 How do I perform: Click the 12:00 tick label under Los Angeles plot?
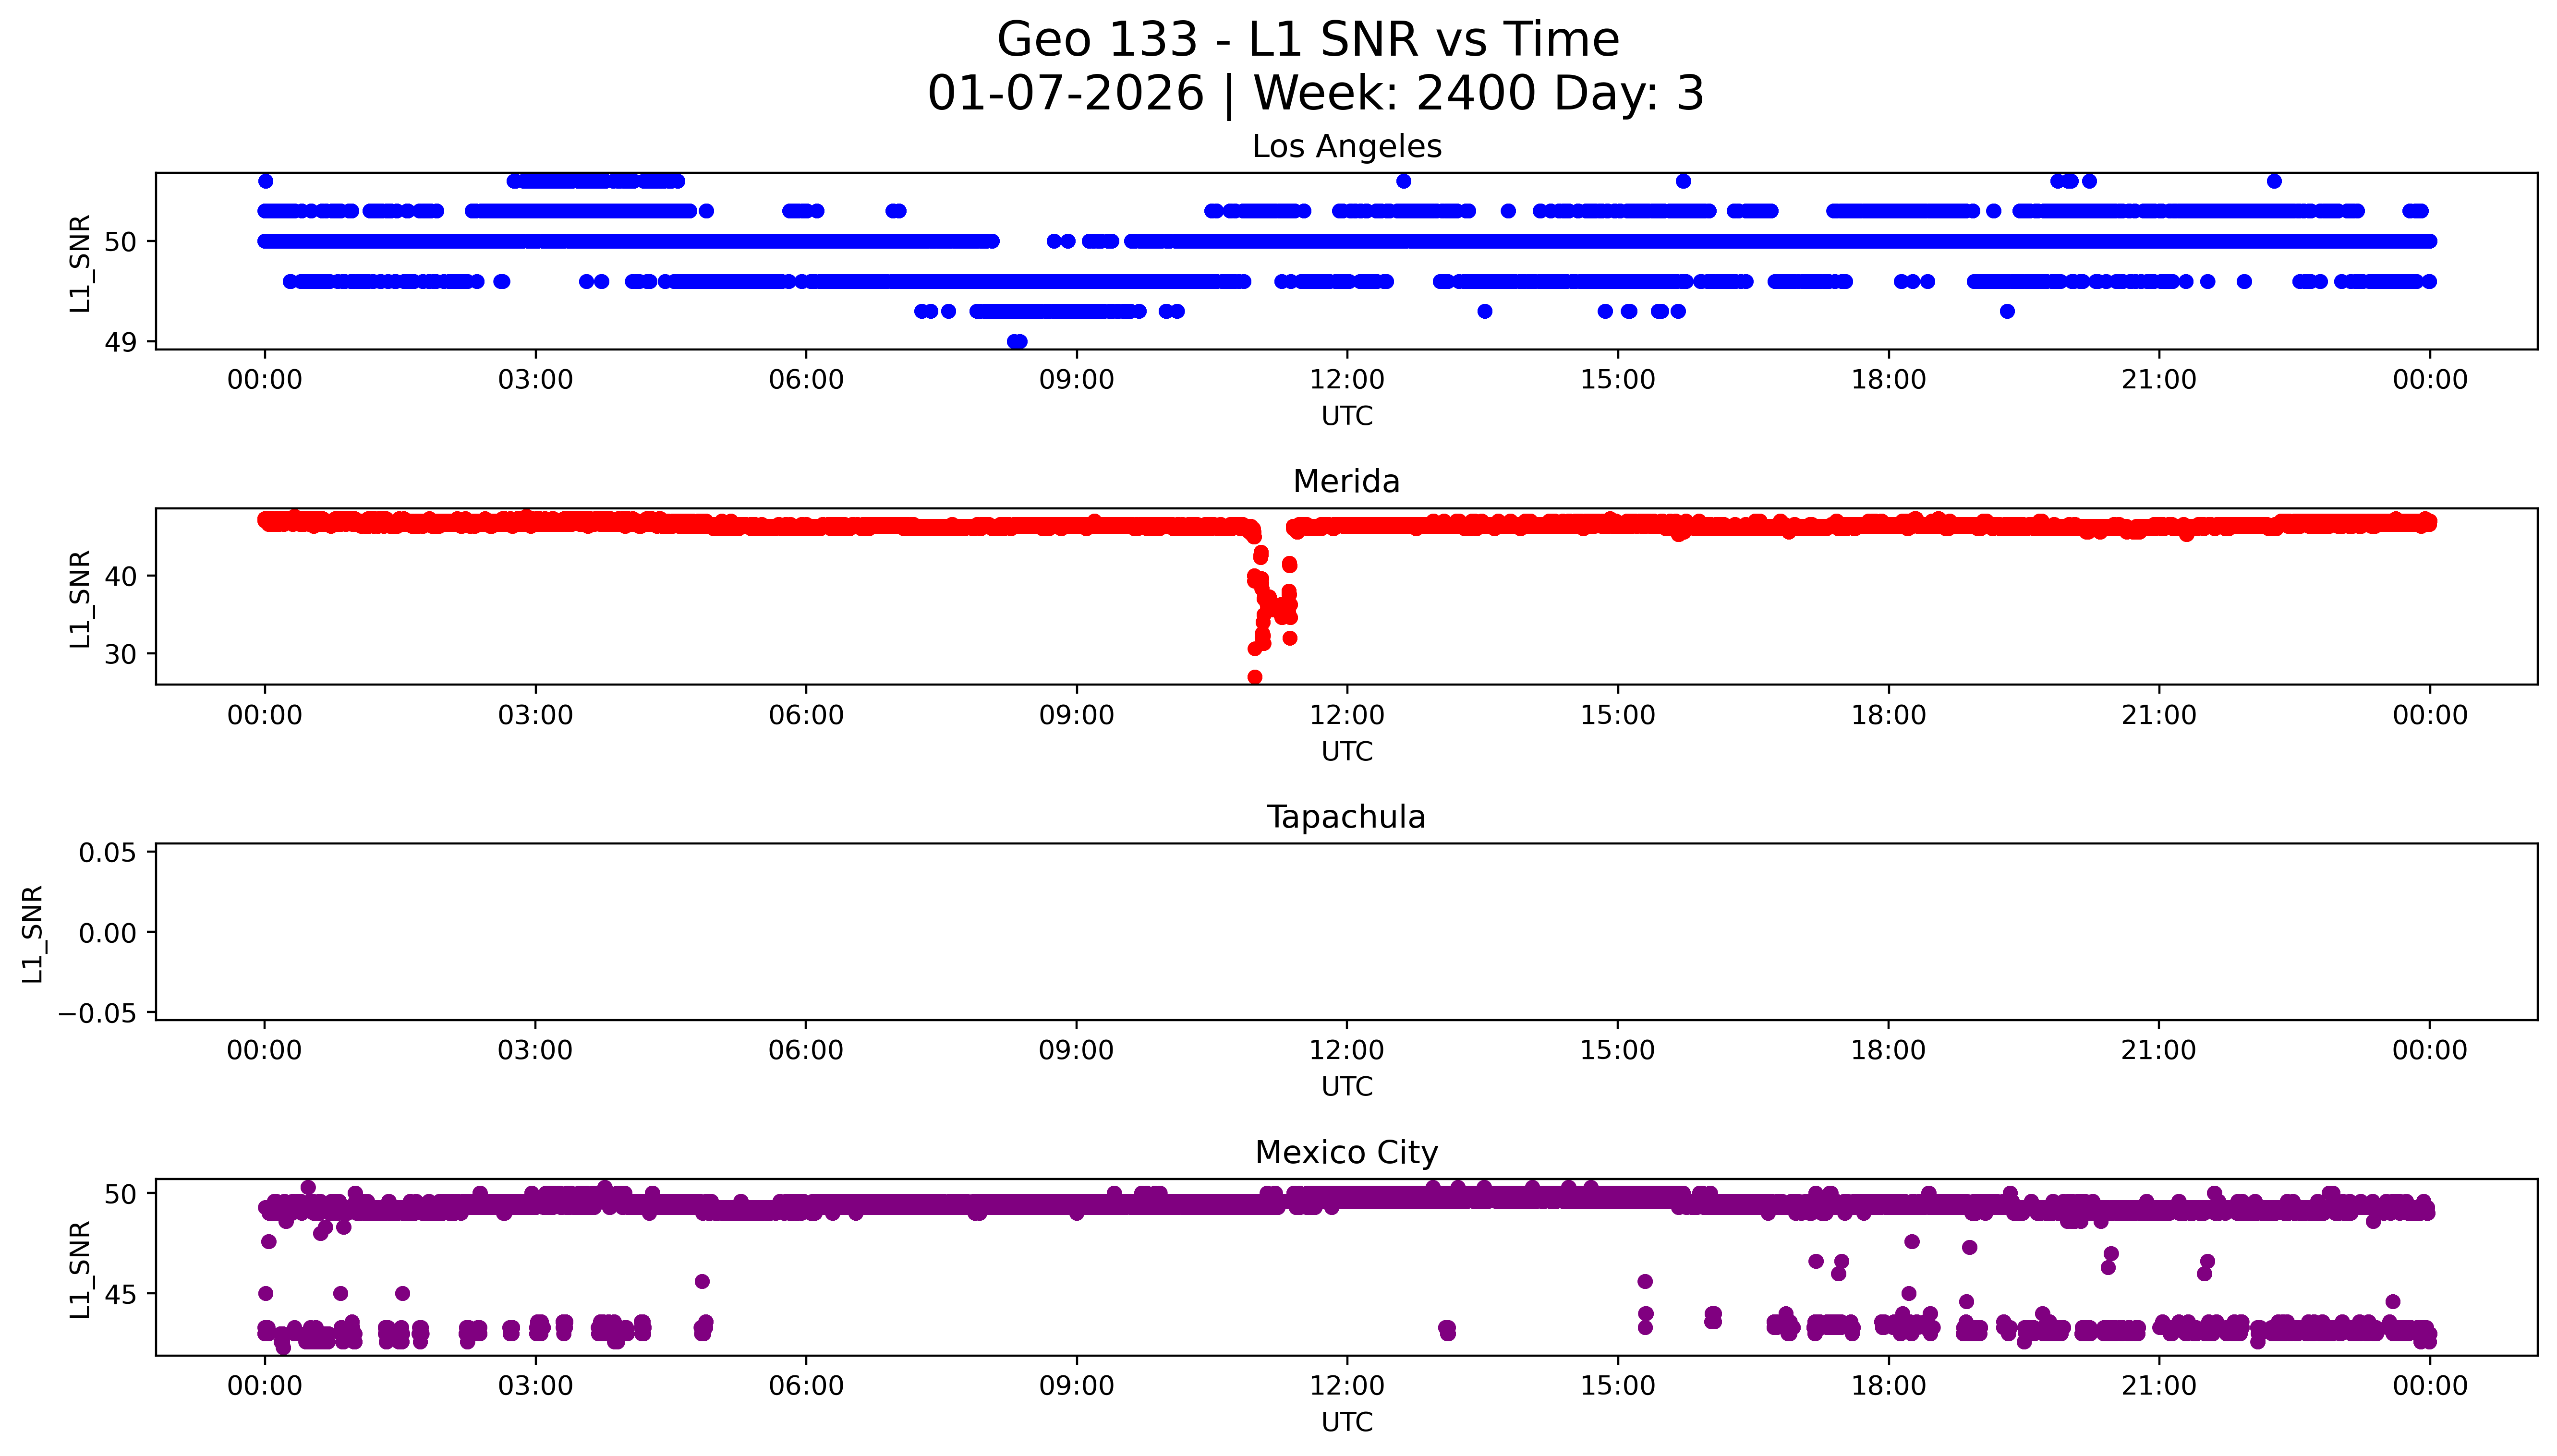1346,380
